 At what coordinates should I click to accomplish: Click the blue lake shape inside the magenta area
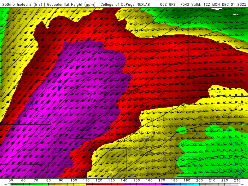59,87
